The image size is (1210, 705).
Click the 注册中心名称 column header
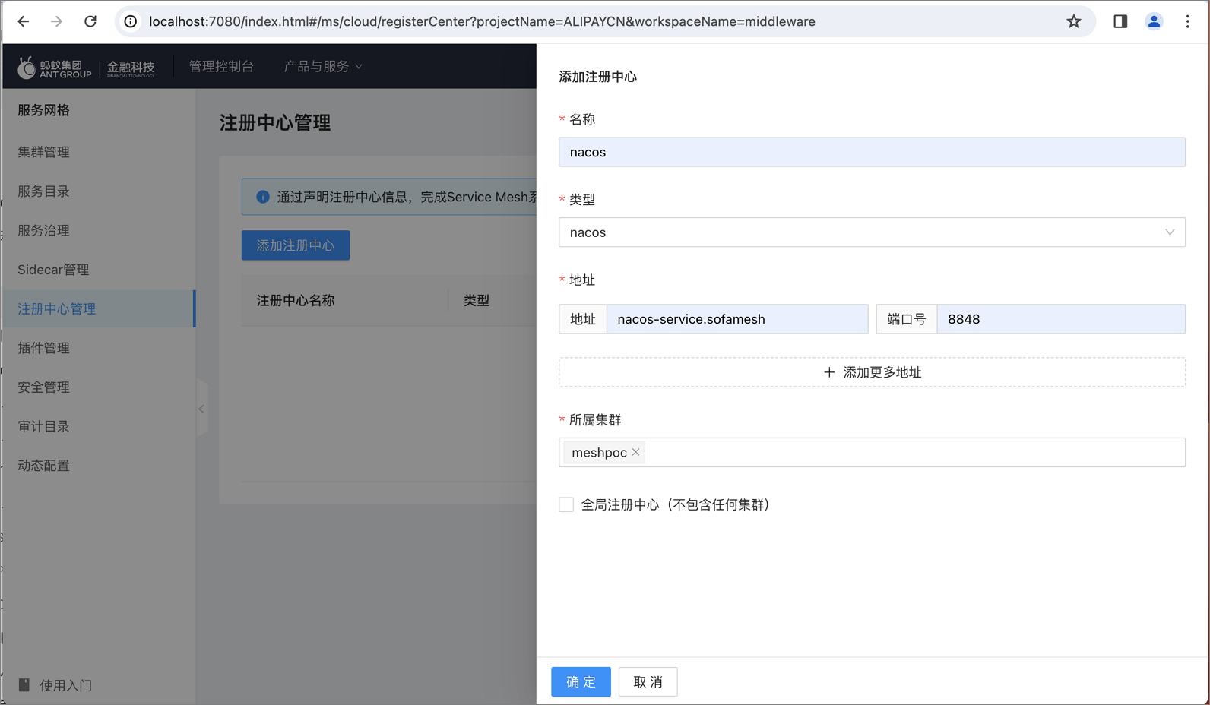[x=296, y=301]
